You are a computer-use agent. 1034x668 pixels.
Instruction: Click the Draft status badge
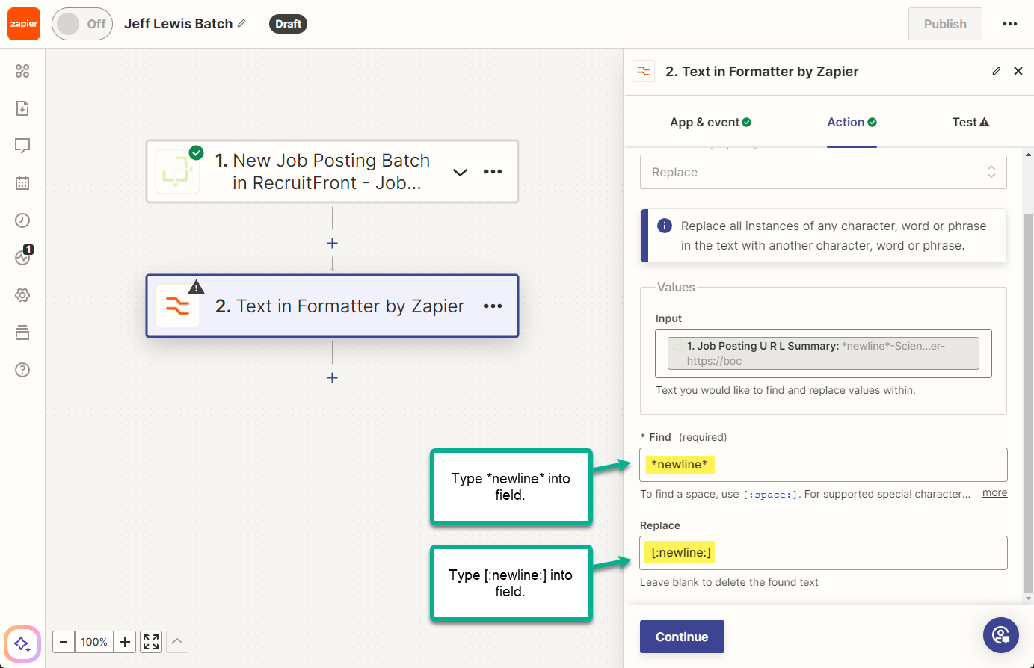click(x=288, y=24)
